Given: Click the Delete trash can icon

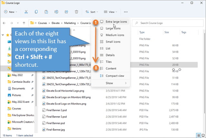Looking at the screenshot, I should (76, 12).
